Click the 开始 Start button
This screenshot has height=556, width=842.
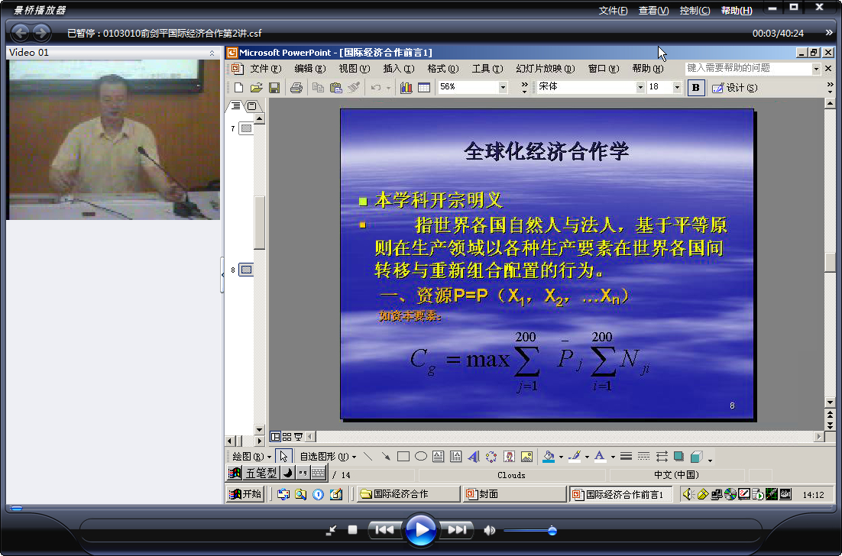pyautogui.click(x=245, y=493)
